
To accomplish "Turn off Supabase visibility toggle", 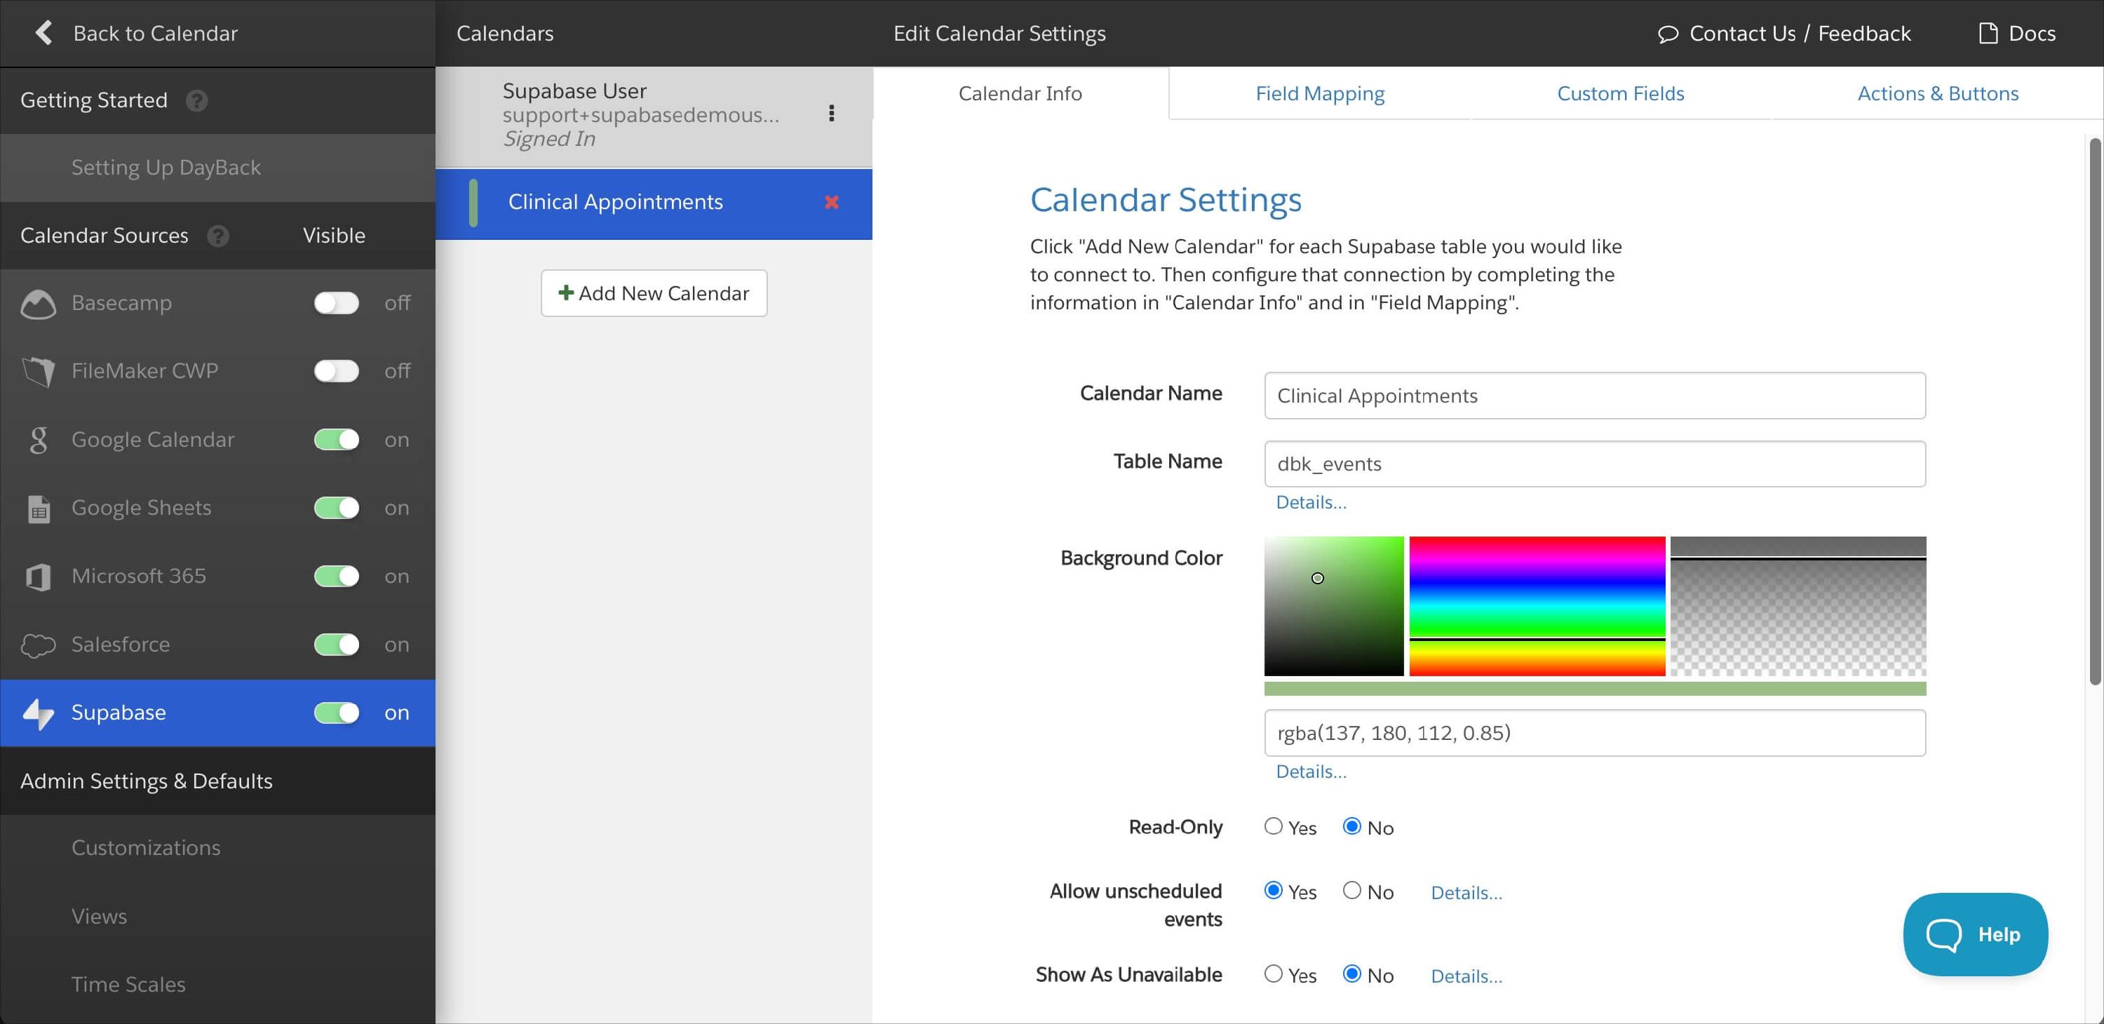I will (337, 712).
